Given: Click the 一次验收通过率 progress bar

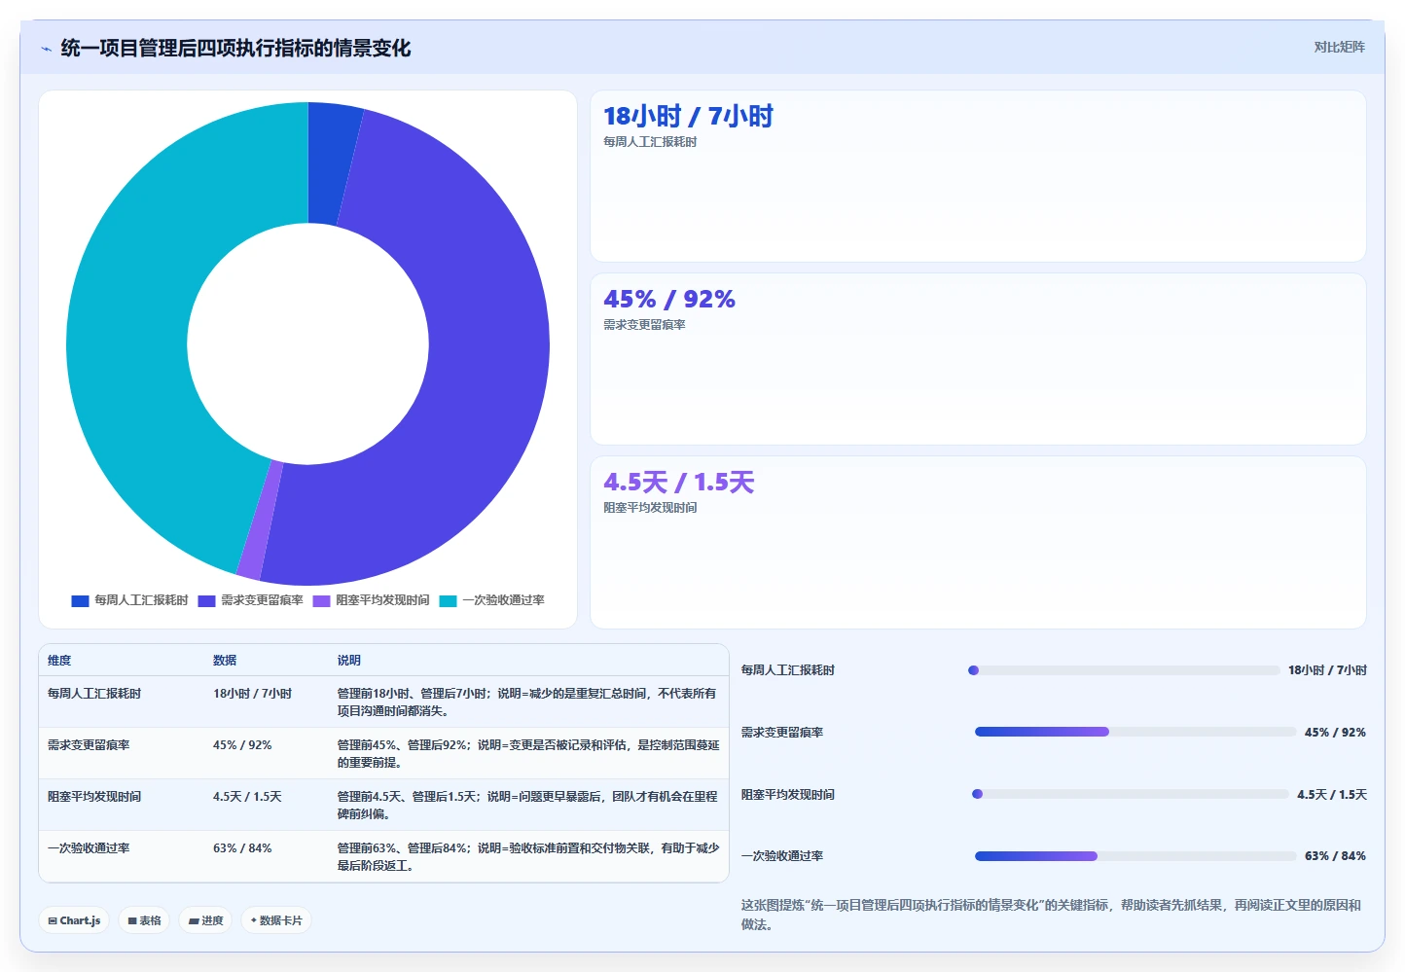Looking at the screenshot, I should click(1135, 856).
